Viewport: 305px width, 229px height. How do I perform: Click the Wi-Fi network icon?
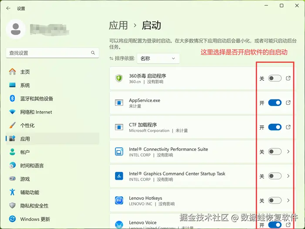pos(13,112)
